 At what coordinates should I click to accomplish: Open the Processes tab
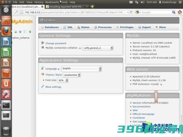(x=103, y=27)
